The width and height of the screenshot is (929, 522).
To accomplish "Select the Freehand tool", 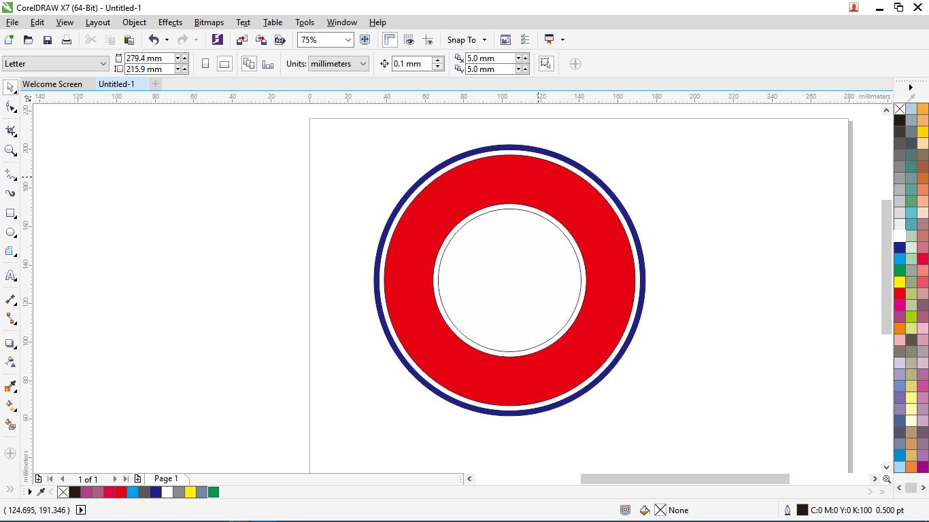I will tap(10, 175).
